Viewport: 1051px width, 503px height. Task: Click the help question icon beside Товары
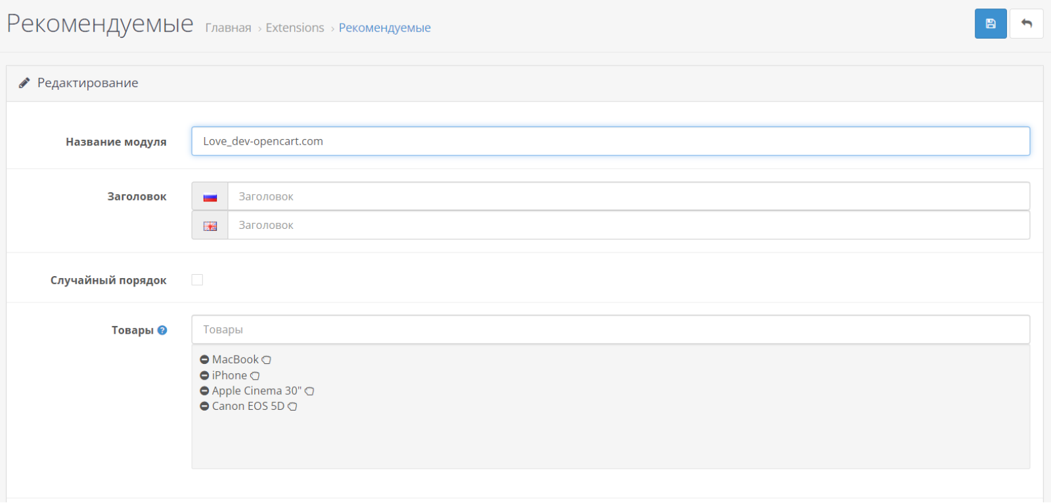coord(162,330)
